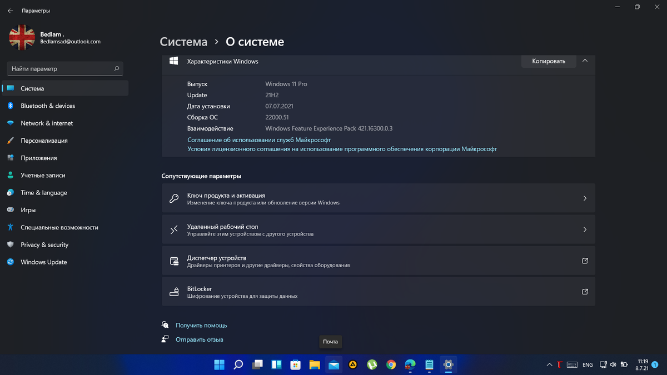Click the remote desktop icon
Viewport: 667px width, 375px height.
click(174, 229)
